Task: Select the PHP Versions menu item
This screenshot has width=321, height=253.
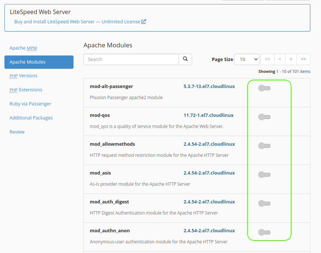Action: coord(23,75)
